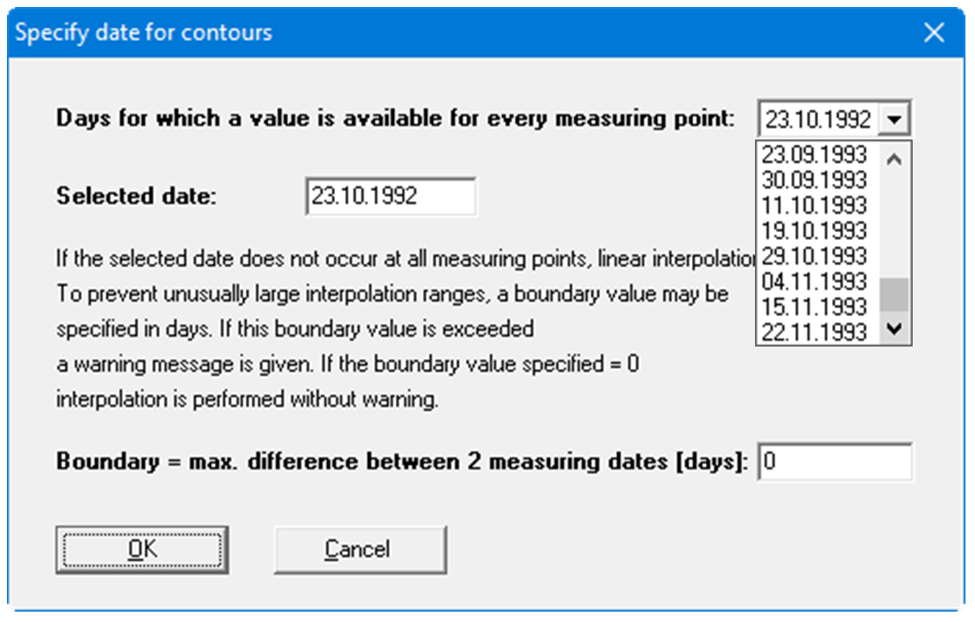
Task: Select 22.11.1993 from the list
Action: [814, 331]
